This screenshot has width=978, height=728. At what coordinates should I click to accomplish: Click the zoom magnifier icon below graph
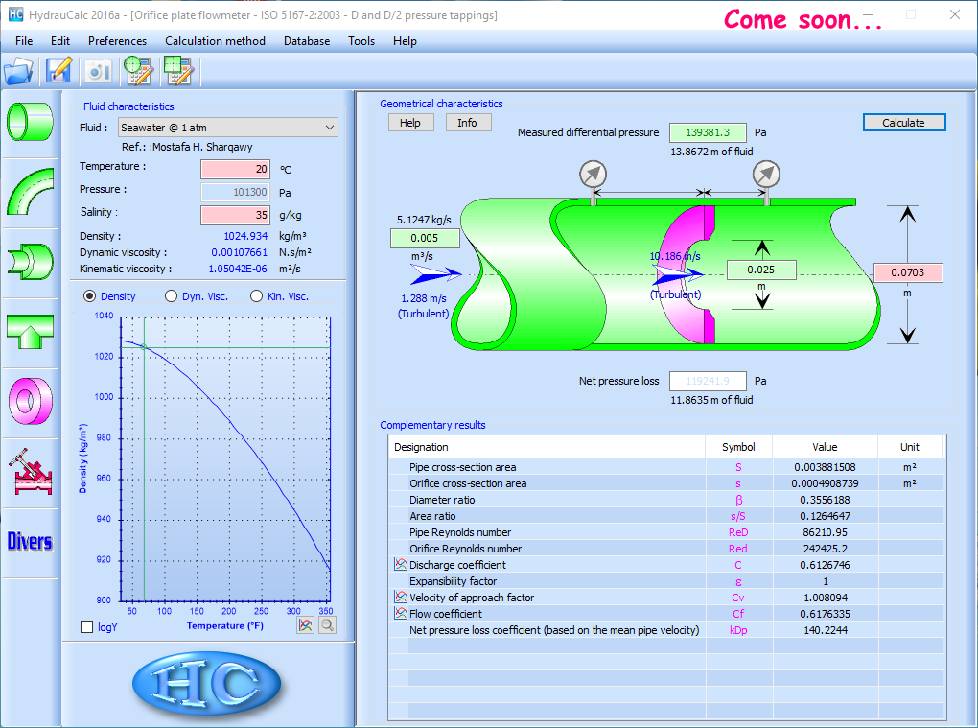point(327,625)
